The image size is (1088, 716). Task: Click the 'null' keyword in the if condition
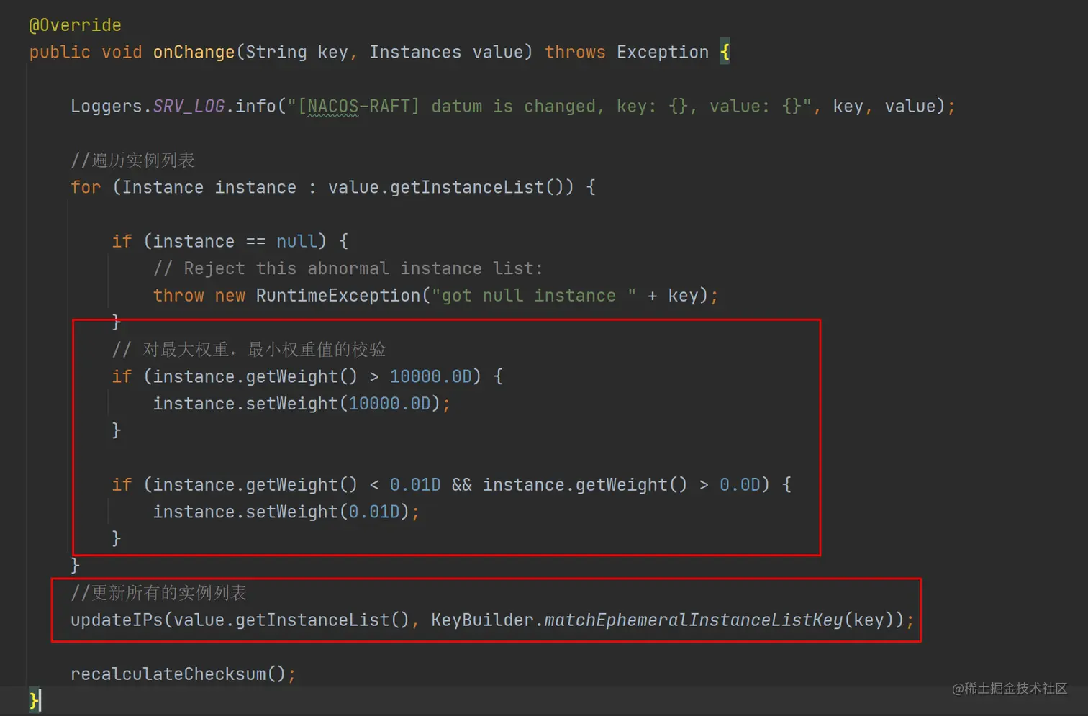296,241
